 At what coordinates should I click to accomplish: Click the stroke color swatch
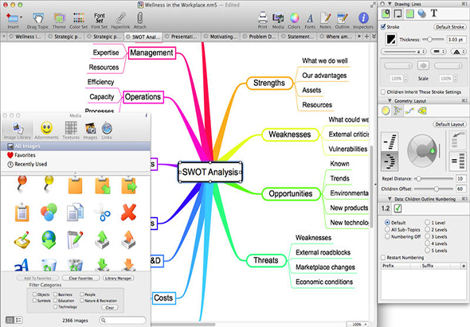(x=390, y=39)
